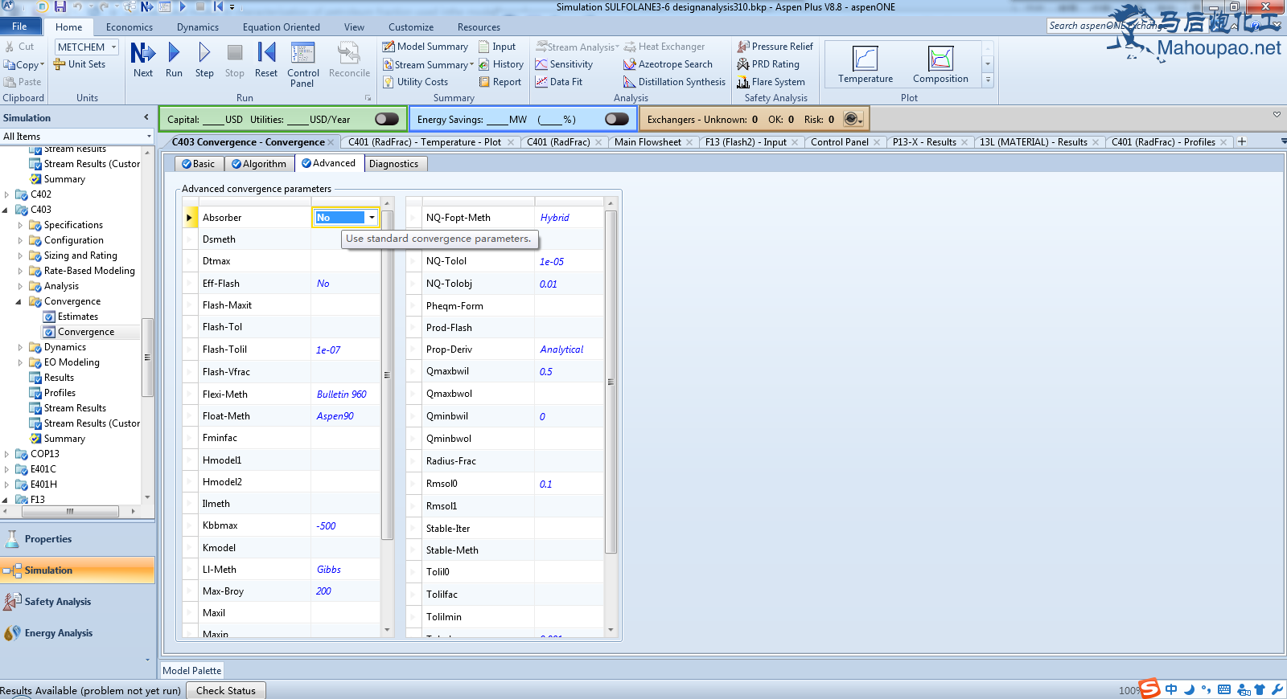Switch to the Algorithm tab
Viewport: 1287px width, 699px height.
259,164
